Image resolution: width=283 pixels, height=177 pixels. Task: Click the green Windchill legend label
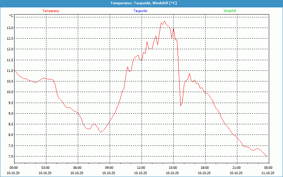[230, 11]
